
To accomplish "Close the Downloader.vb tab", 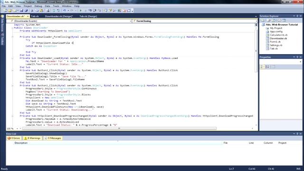I will [x=28, y=16].
